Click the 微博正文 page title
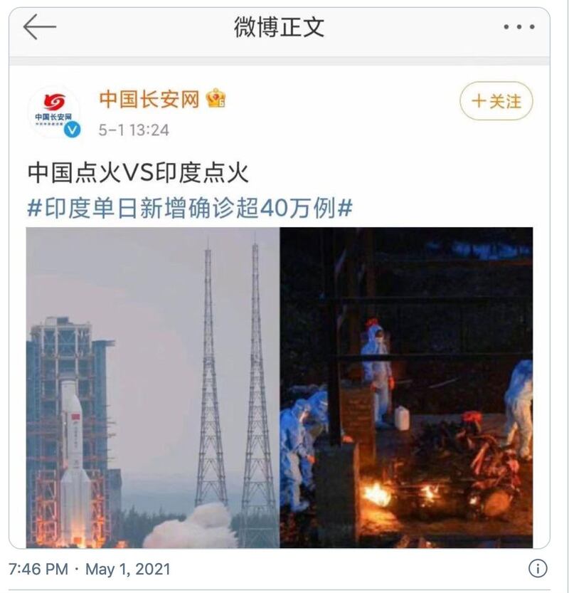The image size is (569, 593). click(280, 27)
